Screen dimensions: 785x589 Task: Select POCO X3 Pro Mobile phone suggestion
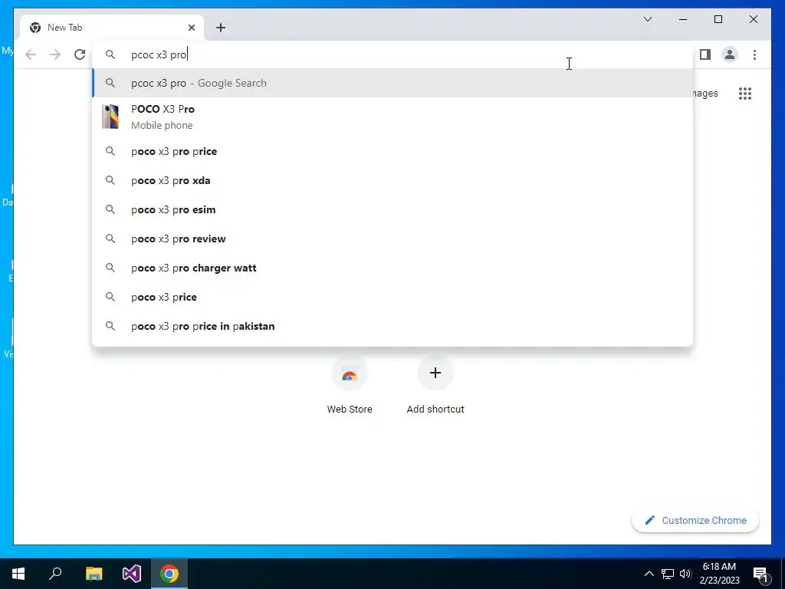392,117
